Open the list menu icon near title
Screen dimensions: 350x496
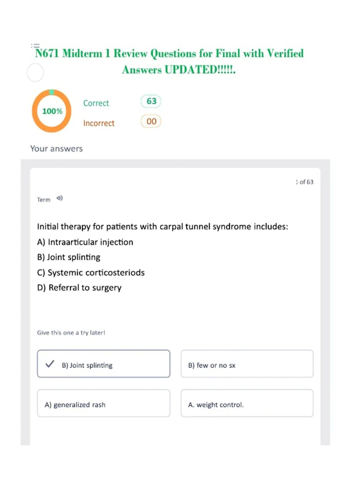pos(35,46)
